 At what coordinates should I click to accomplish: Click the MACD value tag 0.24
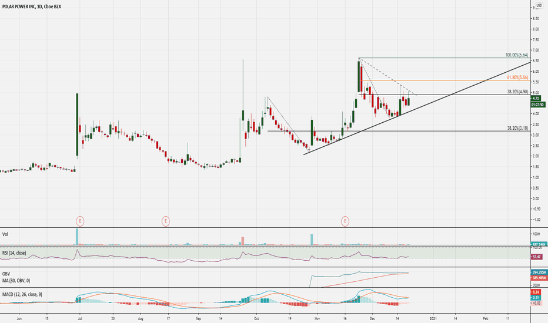[x=536, y=292]
